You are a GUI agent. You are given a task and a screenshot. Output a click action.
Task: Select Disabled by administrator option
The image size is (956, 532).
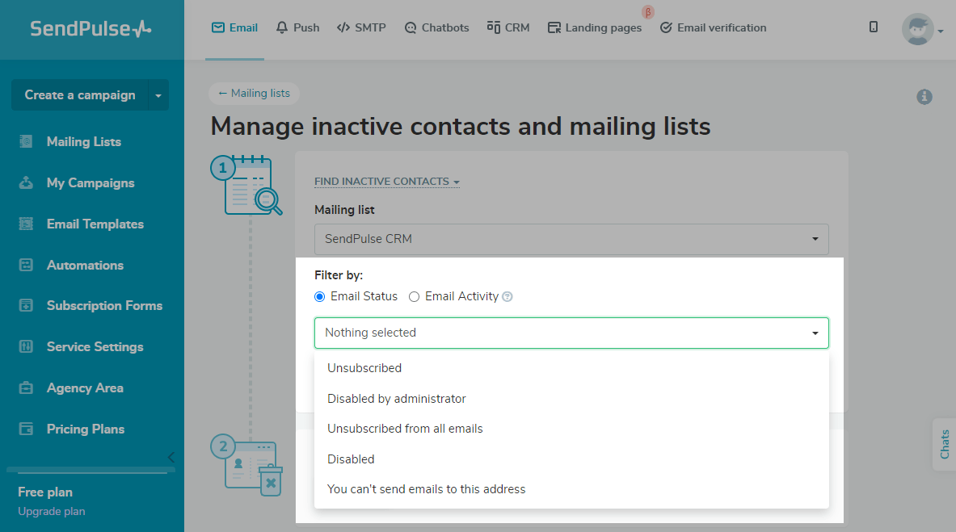click(x=396, y=399)
